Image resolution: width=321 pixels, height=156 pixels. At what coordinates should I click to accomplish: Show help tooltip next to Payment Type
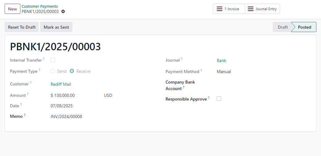click(39, 70)
